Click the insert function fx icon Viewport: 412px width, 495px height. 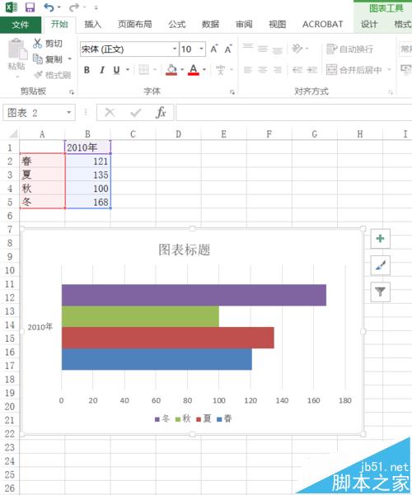(x=161, y=112)
